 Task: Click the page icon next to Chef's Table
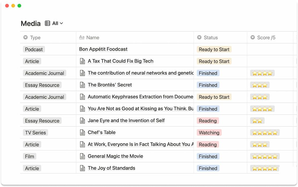click(x=83, y=132)
